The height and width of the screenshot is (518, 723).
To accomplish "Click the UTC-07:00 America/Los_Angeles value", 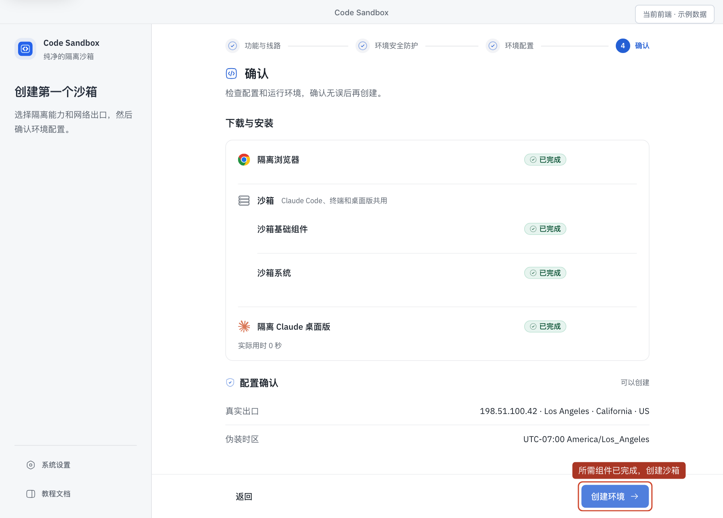I will coord(586,439).
